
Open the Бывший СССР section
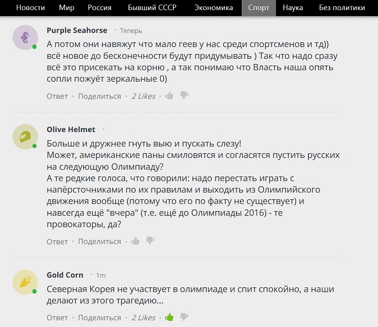(x=152, y=8)
